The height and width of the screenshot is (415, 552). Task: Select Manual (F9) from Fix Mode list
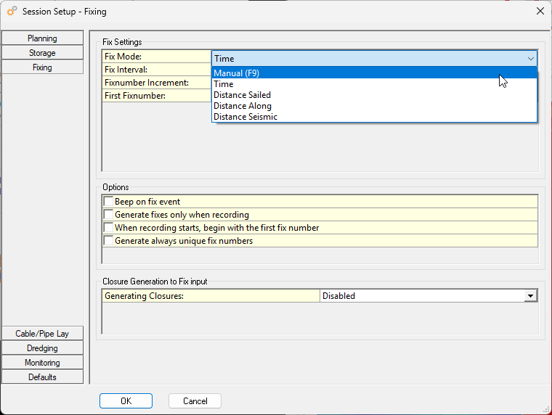coord(237,73)
